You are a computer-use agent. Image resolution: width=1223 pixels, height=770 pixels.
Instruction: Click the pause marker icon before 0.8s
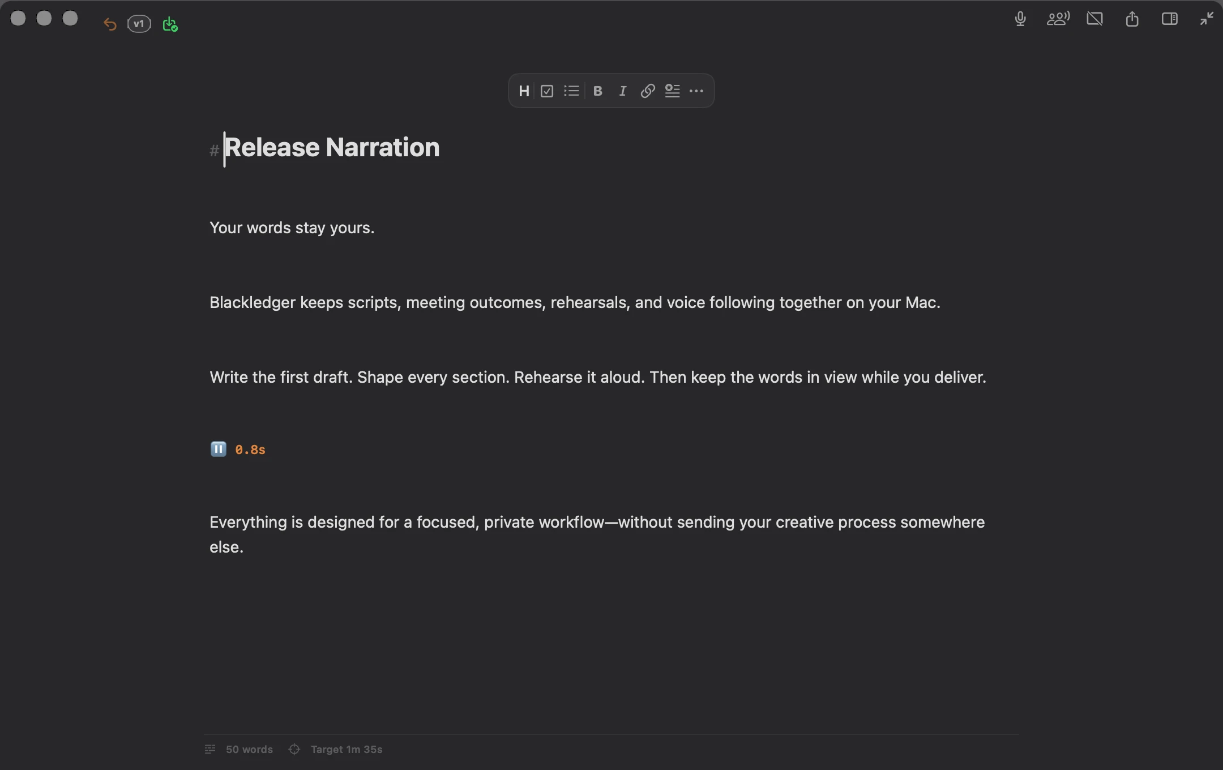219,449
